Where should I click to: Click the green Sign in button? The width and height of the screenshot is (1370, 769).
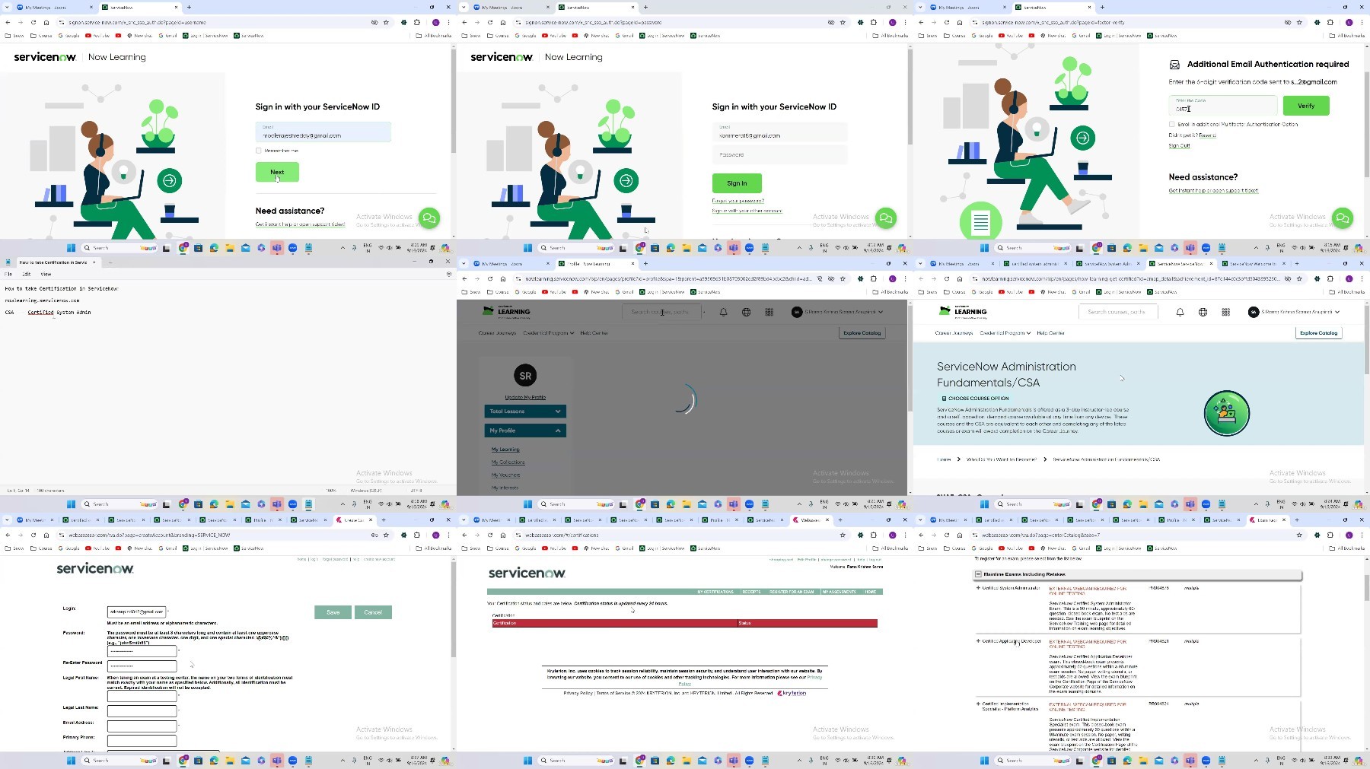(x=737, y=183)
